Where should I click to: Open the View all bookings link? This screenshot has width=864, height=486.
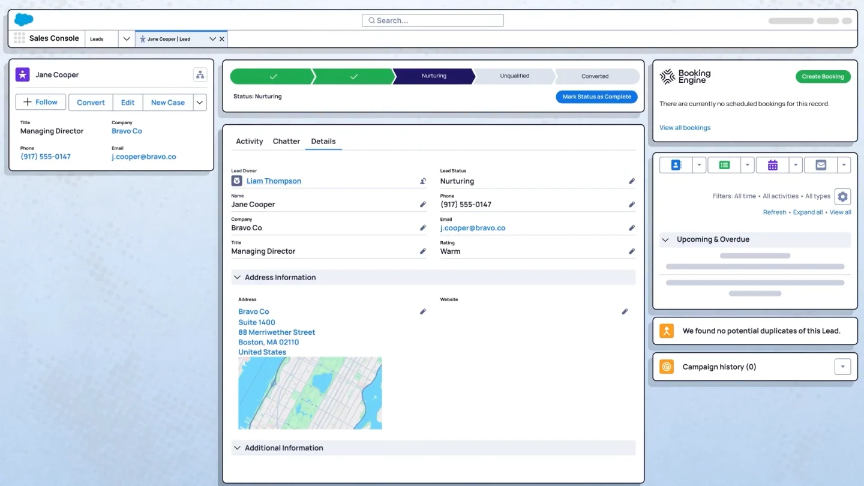pyautogui.click(x=685, y=128)
